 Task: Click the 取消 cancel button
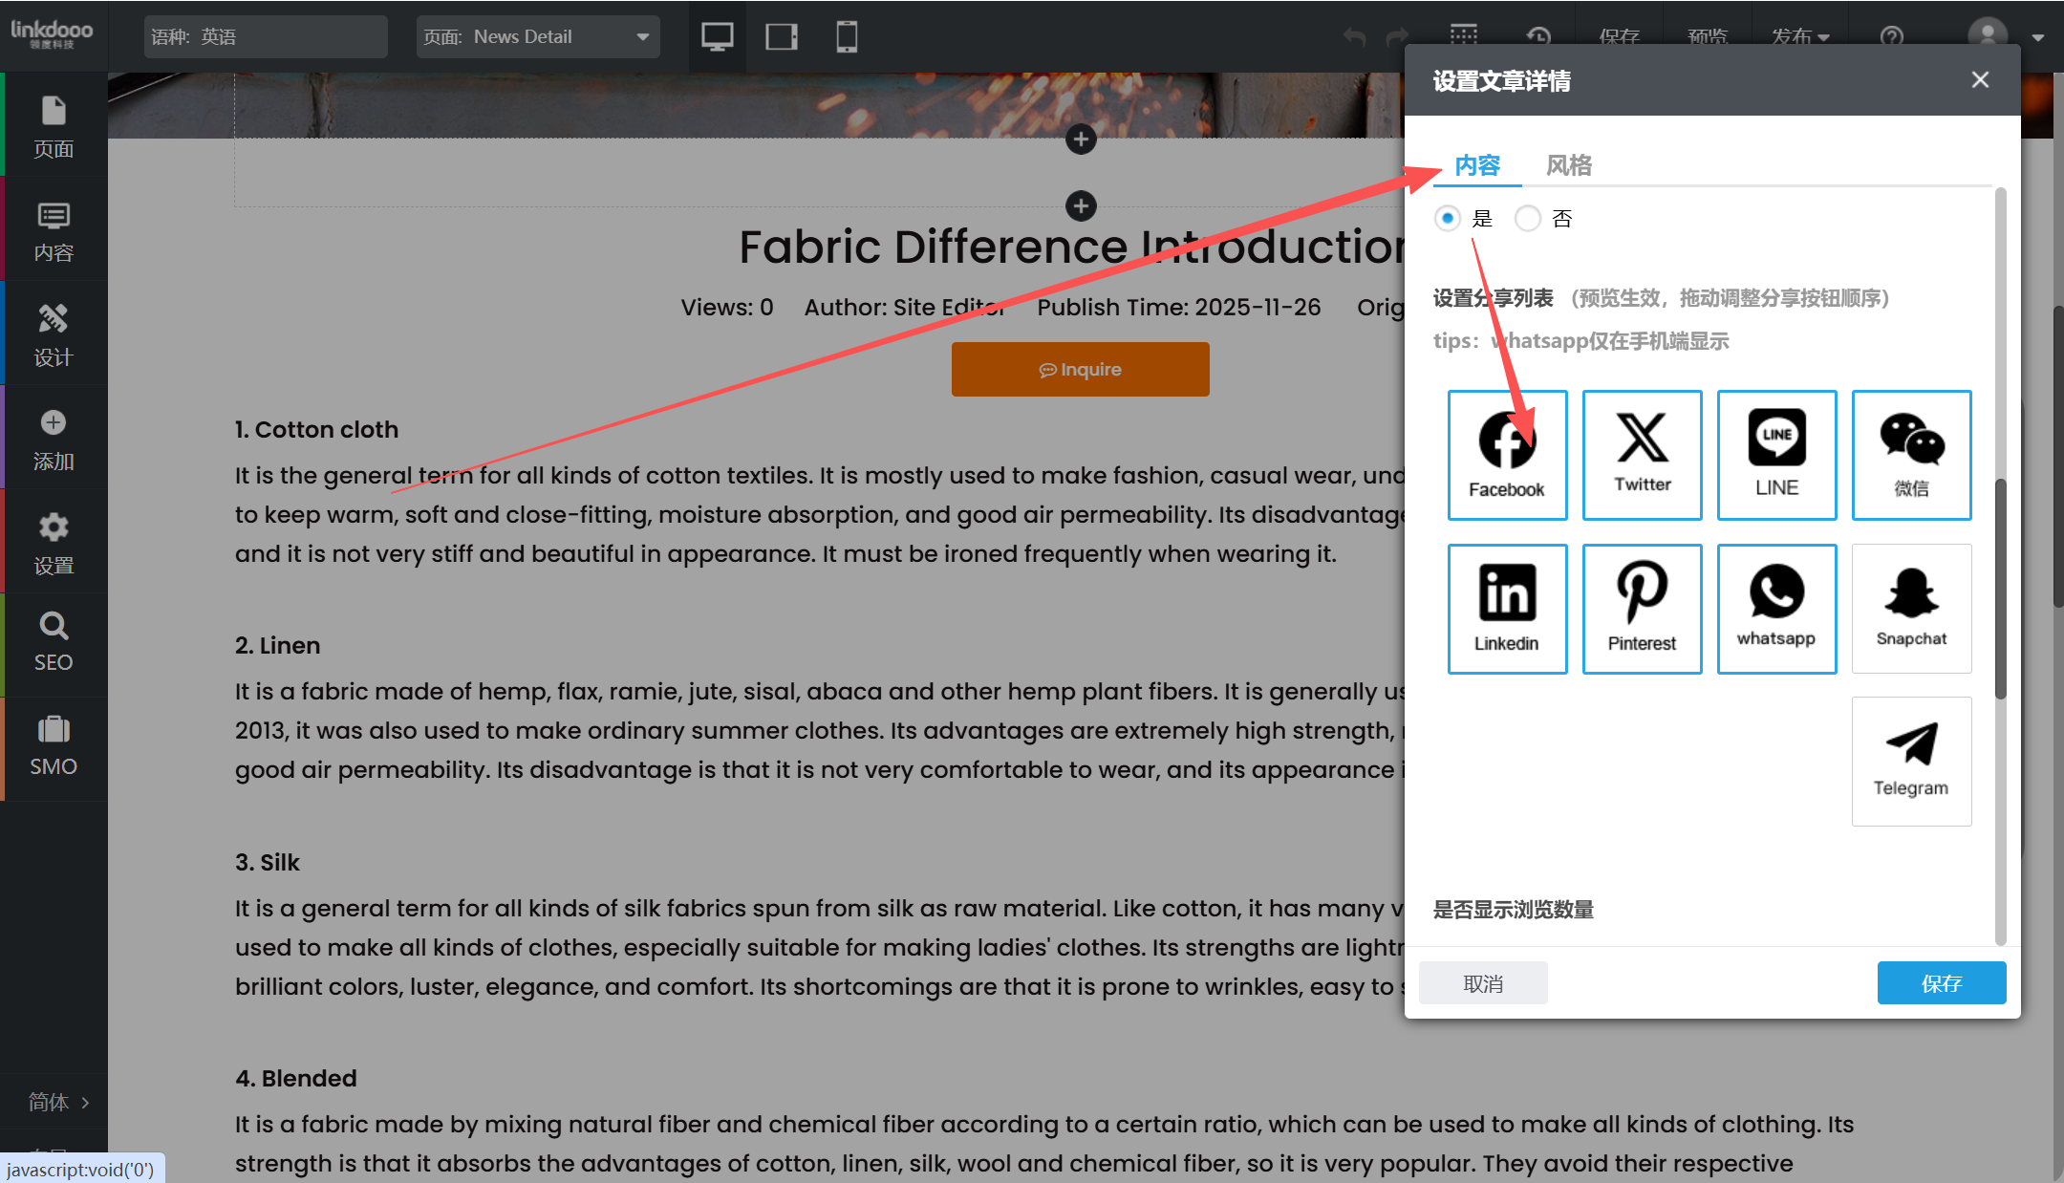click(x=1483, y=983)
